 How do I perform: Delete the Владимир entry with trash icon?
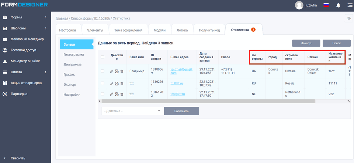(x=122, y=71)
